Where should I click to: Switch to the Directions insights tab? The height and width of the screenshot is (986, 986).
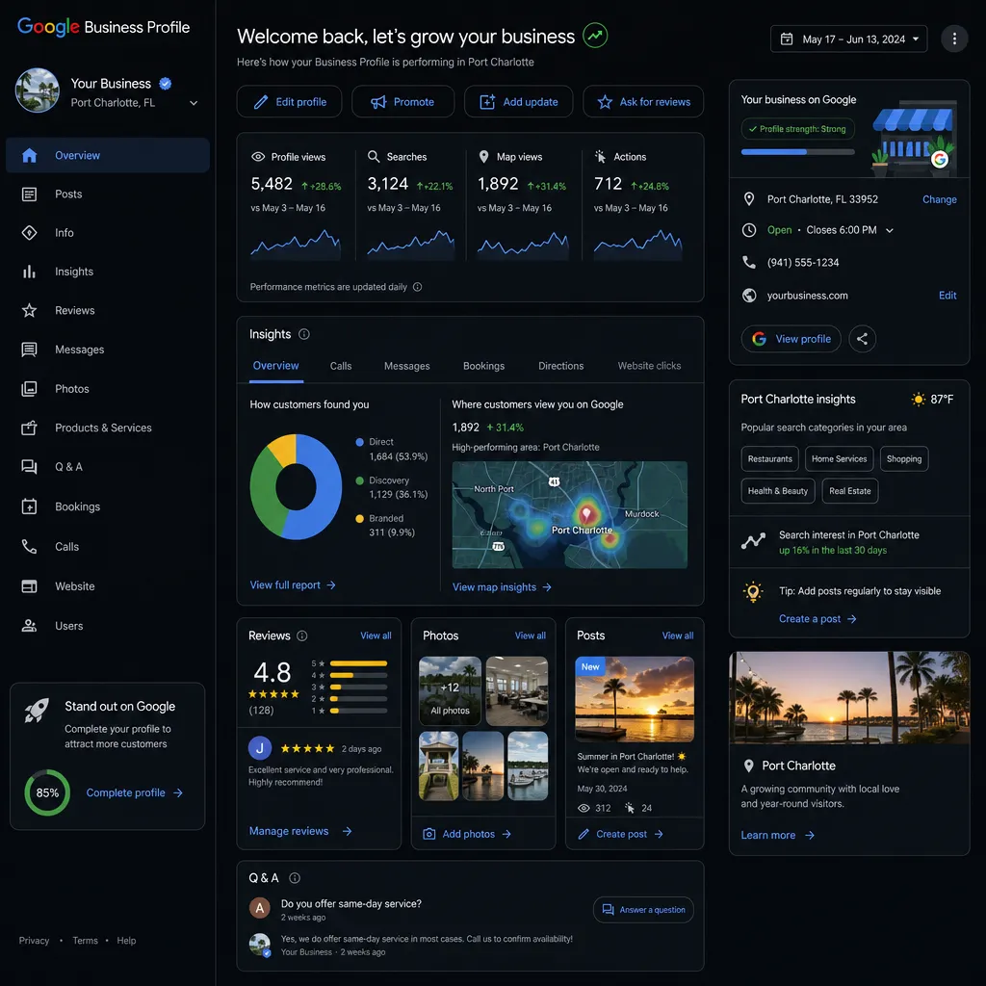coord(561,366)
